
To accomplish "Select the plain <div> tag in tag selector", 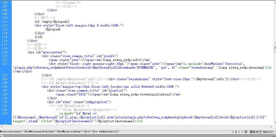I will click(x=87, y=131).
